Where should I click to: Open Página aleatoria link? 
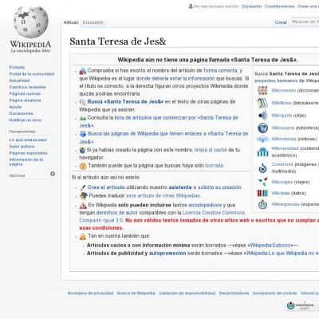coord(25,100)
